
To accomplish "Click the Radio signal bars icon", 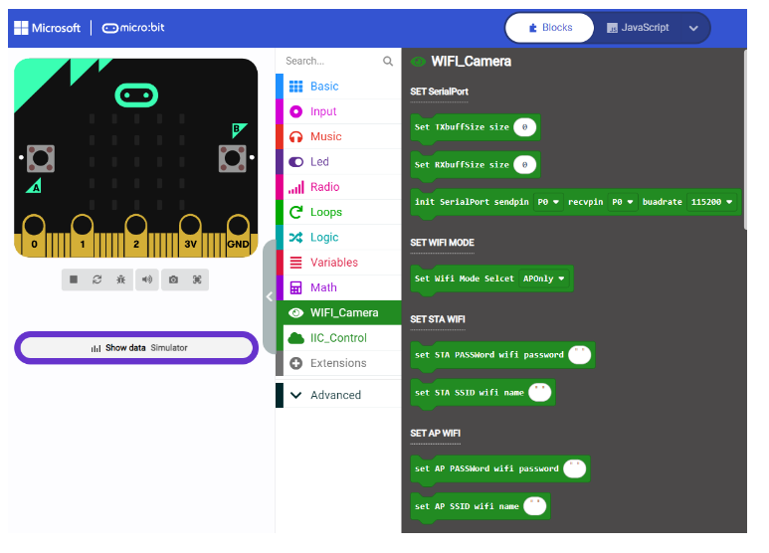I will [295, 187].
